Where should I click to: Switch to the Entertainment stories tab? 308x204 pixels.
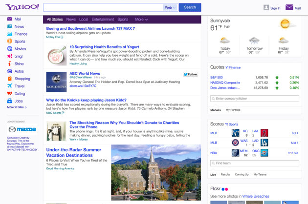tap(103, 20)
